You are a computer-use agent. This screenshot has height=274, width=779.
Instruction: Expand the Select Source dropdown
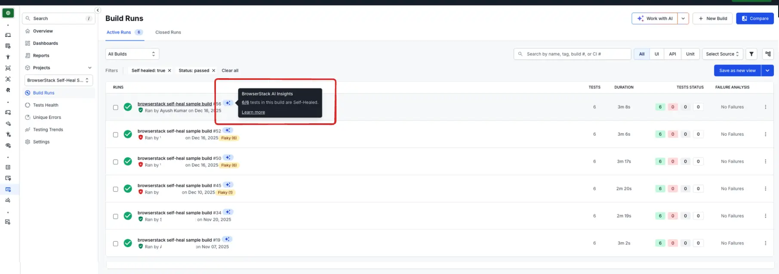coord(722,54)
